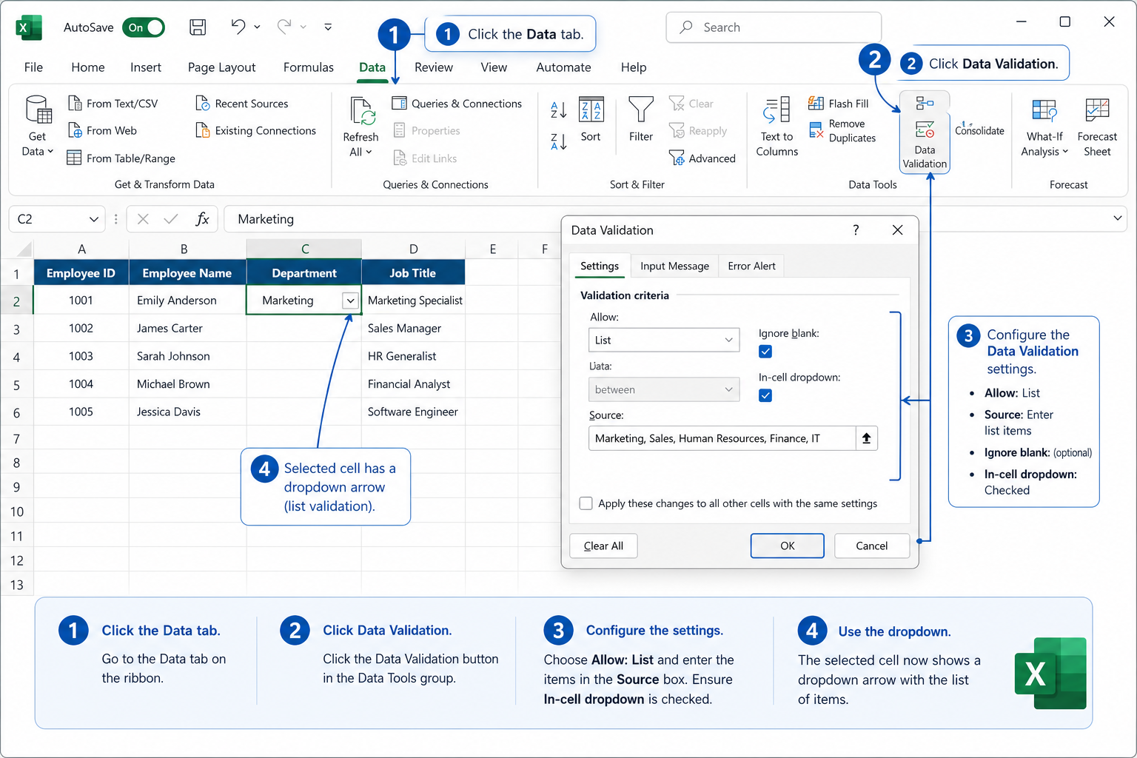This screenshot has height=758, width=1137.
Task: Open the Data between dropdown
Action: (x=664, y=389)
